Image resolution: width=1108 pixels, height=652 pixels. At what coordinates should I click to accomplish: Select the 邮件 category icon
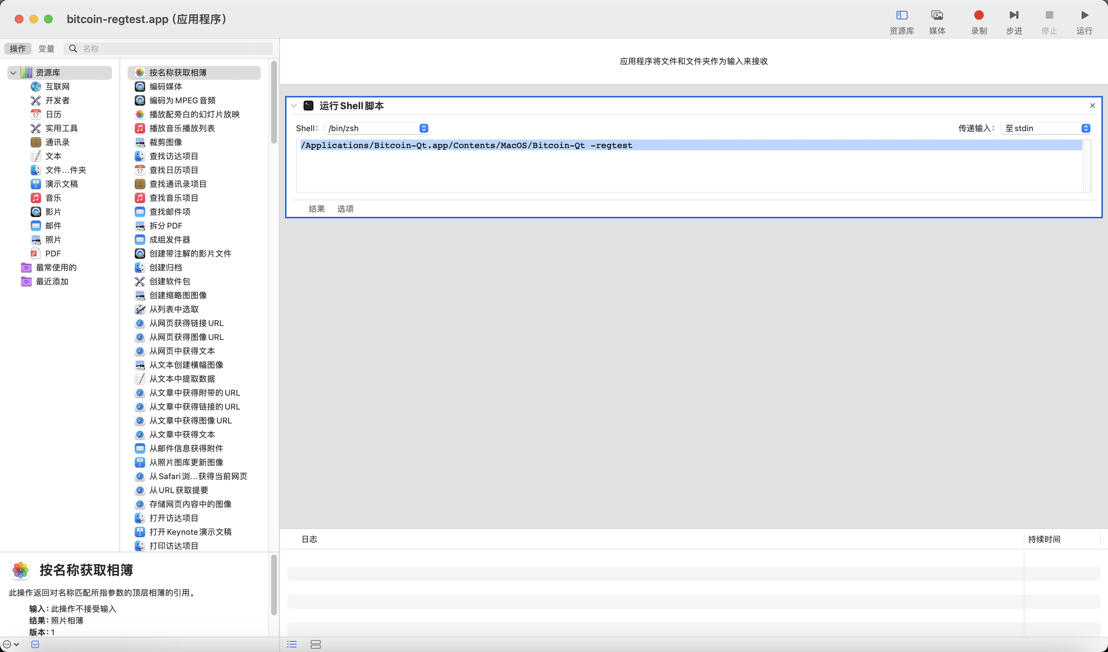(36, 226)
